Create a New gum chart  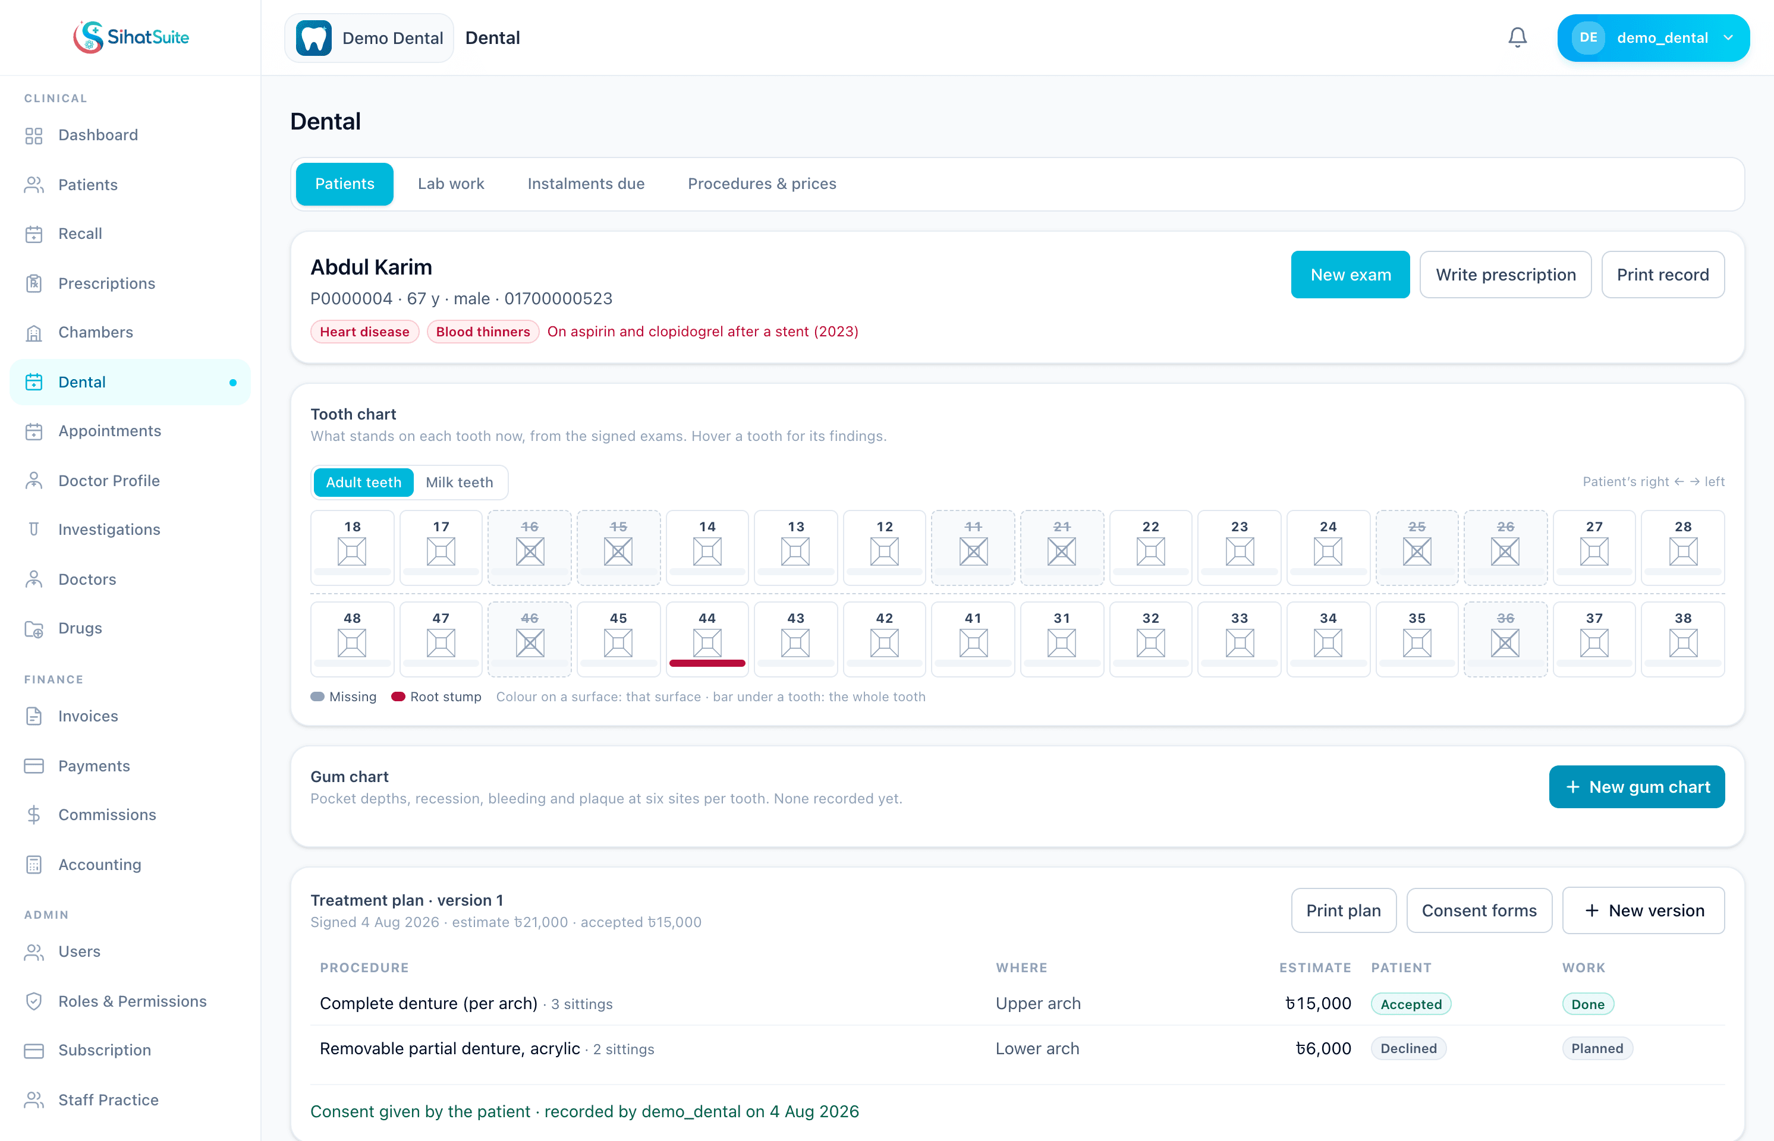(x=1636, y=787)
